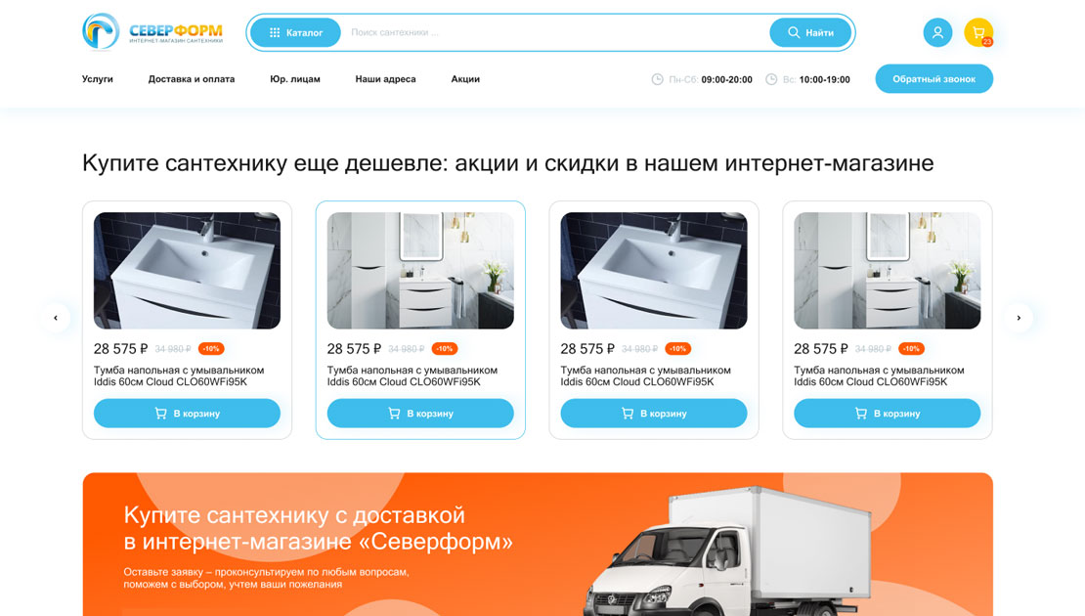Open Наши адреса page

(385, 79)
